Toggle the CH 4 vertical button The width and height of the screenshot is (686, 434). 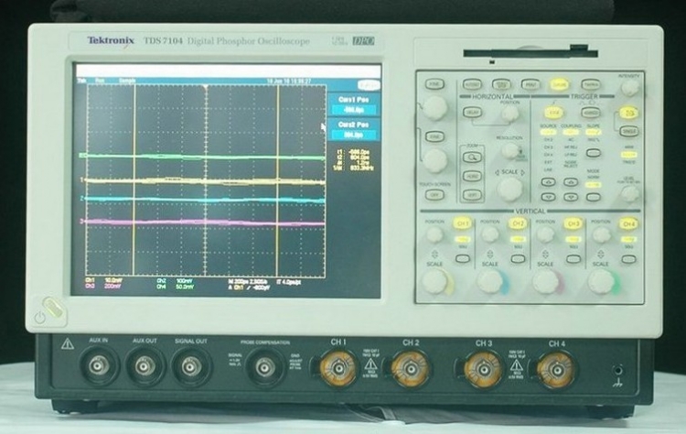(x=628, y=224)
